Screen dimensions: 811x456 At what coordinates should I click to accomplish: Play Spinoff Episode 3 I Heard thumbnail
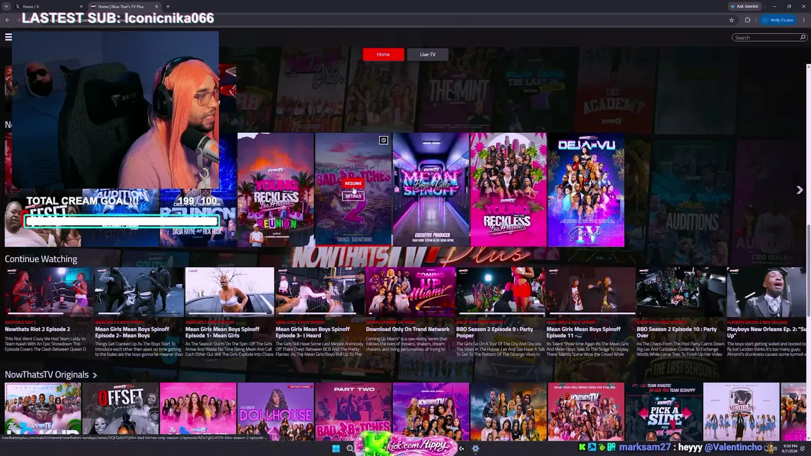(320, 291)
